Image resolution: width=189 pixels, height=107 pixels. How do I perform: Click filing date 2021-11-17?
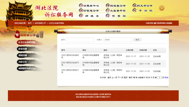[131, 56]
